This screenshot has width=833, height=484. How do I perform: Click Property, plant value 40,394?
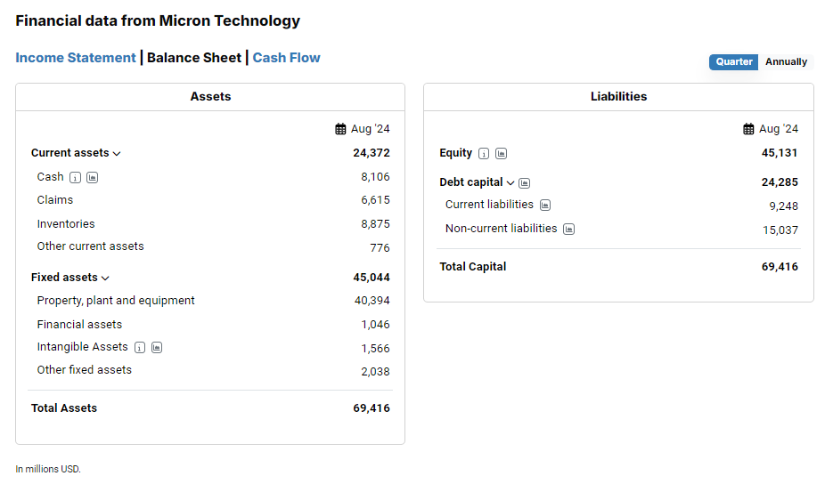coord(372,301)
